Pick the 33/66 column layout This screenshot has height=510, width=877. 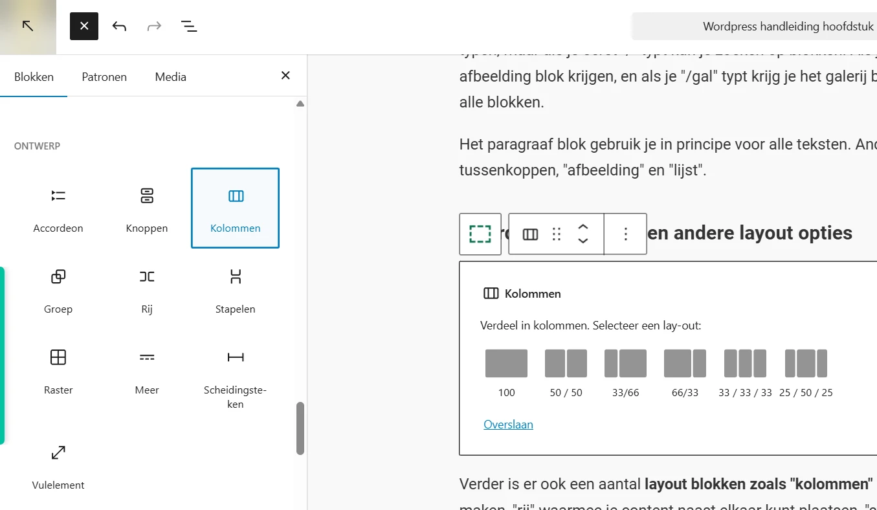coord(625,362)
